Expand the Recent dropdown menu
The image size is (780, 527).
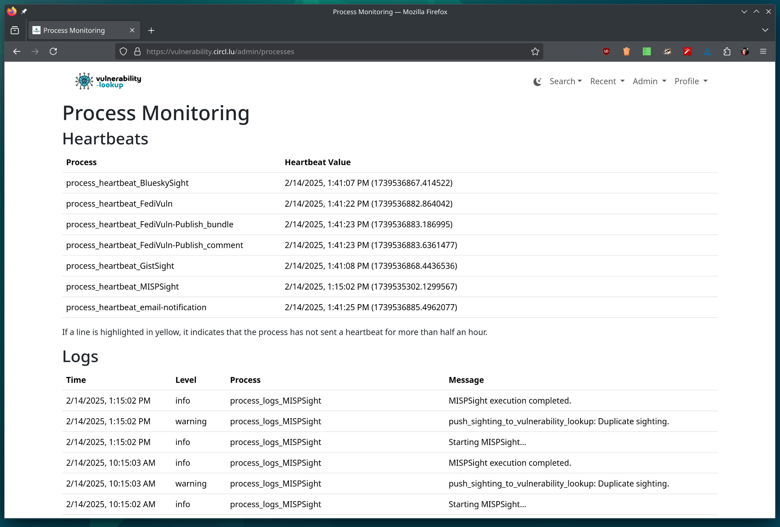(x=607, y=81)
